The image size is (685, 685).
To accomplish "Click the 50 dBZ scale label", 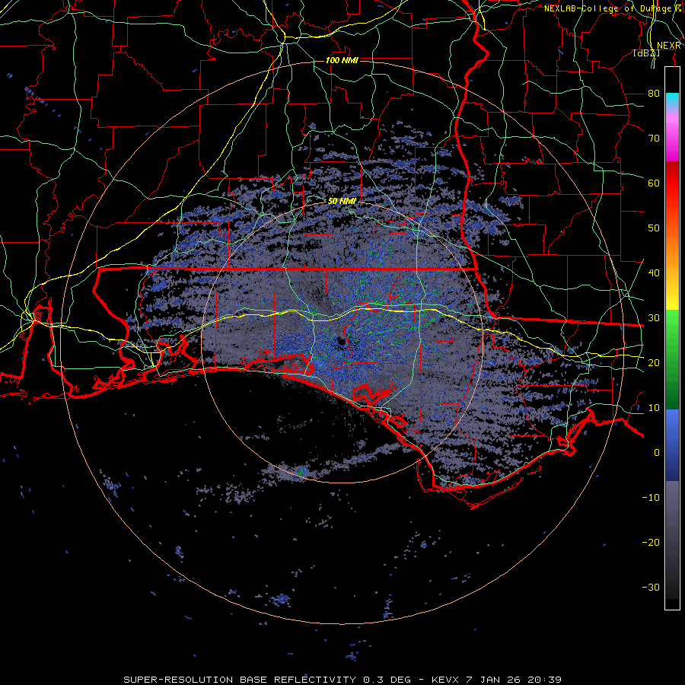I will [x=654, y=228].
